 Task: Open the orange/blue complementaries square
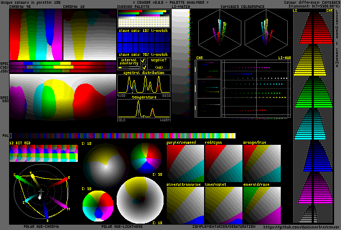[261, 162]
